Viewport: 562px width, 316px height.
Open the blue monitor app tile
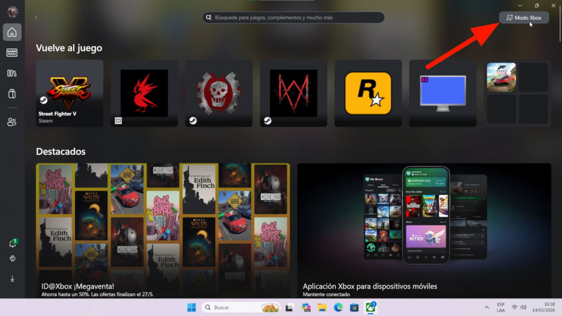click(x=443, y=93)
